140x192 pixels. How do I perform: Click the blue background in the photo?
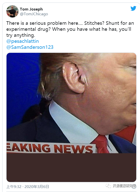point(23,86)
